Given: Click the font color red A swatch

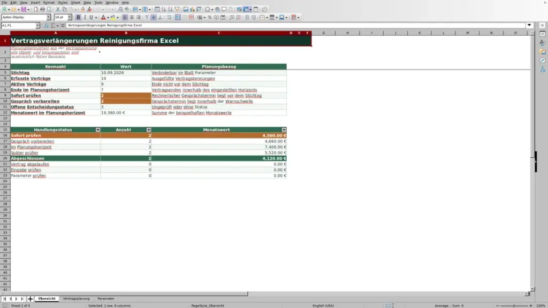Looking at the screenshot, I should [103, 17].
